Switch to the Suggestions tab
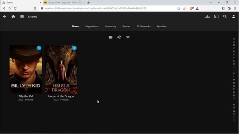Screen dimensions: 239x134 coord(92,26)
